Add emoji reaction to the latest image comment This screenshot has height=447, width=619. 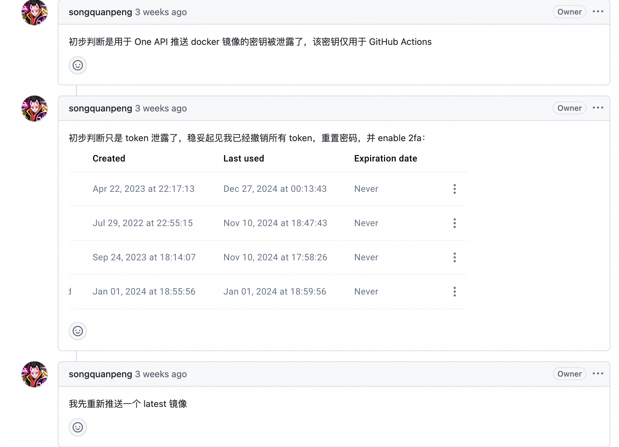(77, 427)
